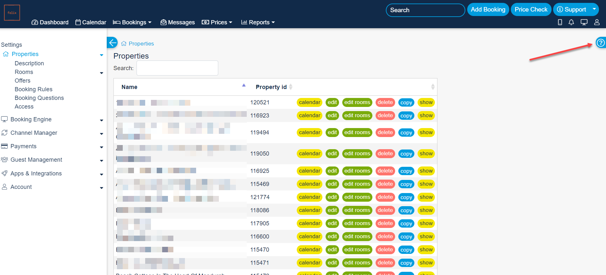The height and width of the screenshot is (275, 606).
Task: Delete property 116923
Action: [x=385, y=116]
